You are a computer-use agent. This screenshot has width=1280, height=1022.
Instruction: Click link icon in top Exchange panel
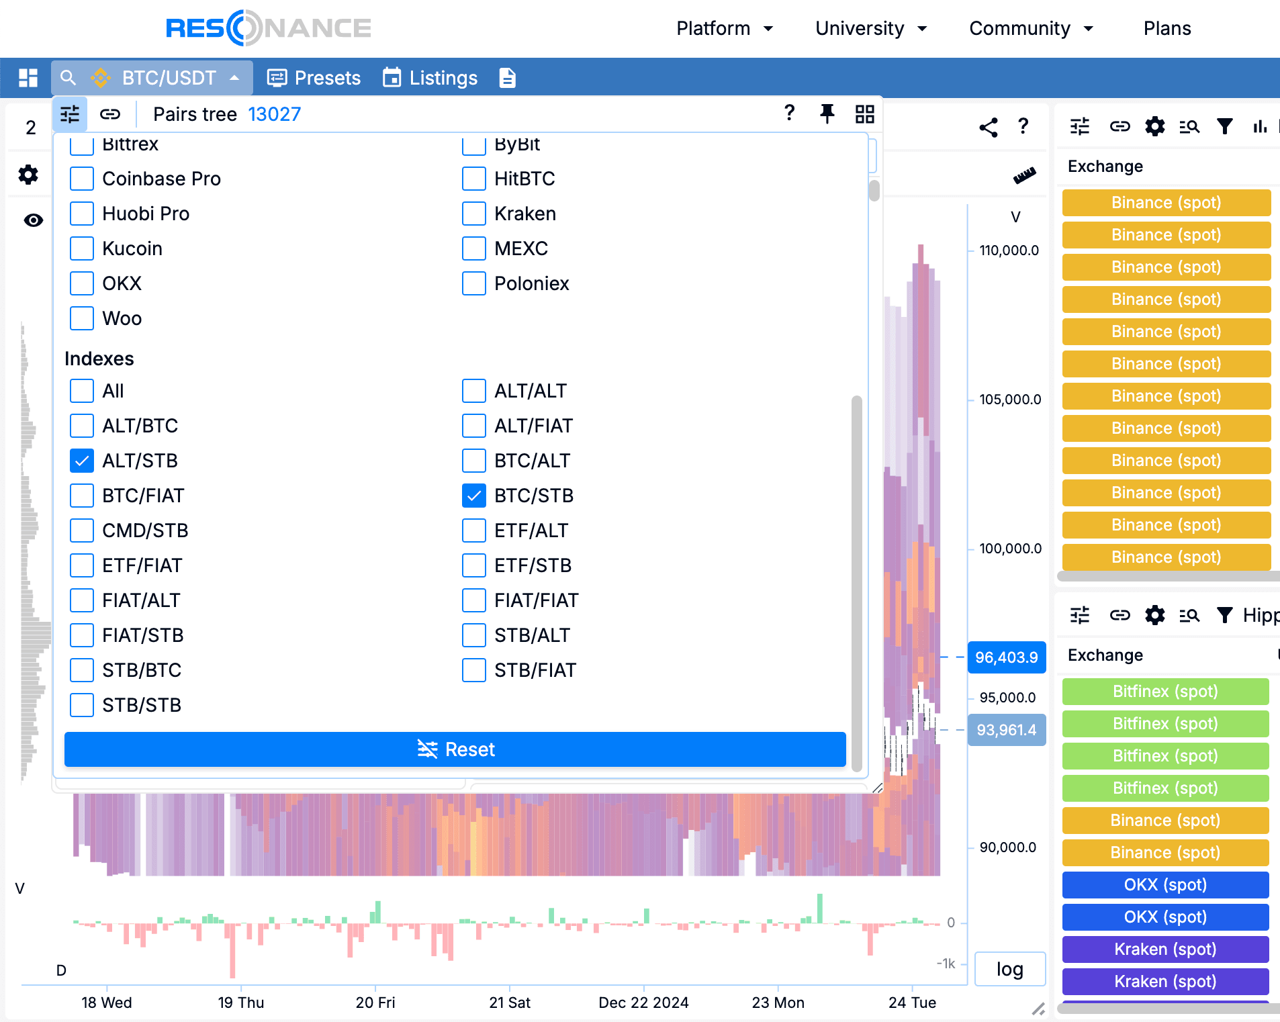[1120, 126]
